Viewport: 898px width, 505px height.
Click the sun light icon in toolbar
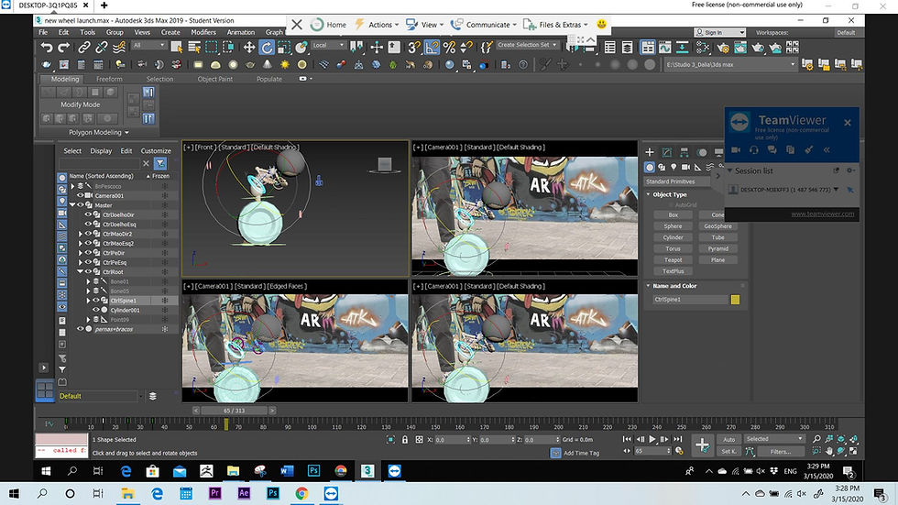(285, 65)
